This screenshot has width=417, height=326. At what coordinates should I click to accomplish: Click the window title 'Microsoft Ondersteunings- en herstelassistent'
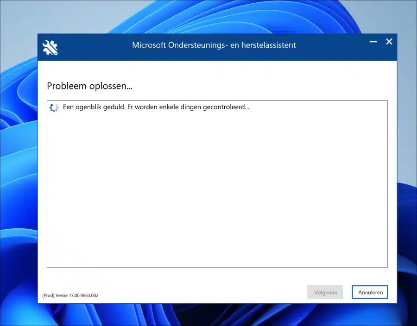tap(214, 45)
